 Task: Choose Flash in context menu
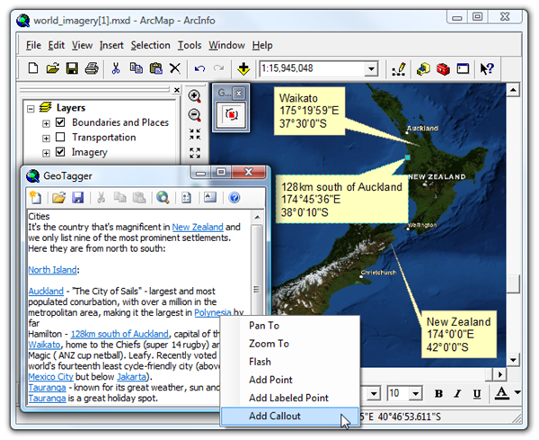[x=289, y=362]
